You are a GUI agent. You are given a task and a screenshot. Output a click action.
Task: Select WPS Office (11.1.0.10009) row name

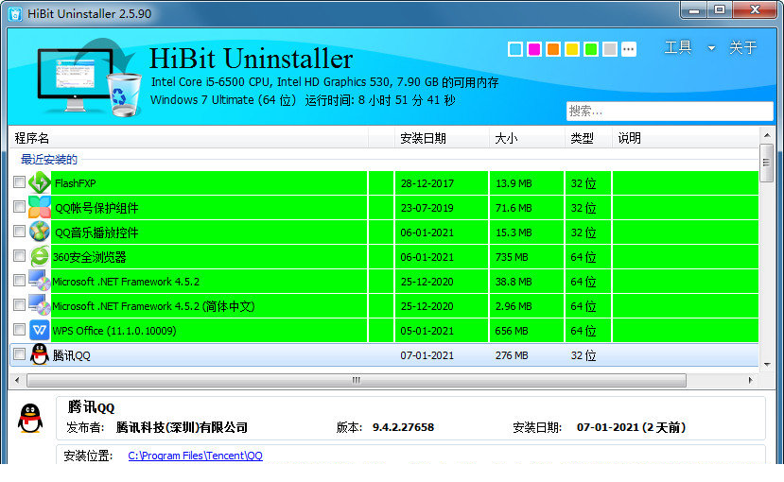114,331
